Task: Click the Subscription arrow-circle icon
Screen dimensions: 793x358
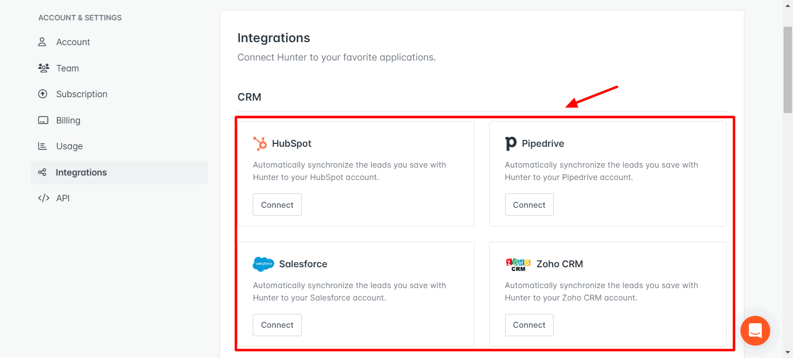Action: (43, 94)
